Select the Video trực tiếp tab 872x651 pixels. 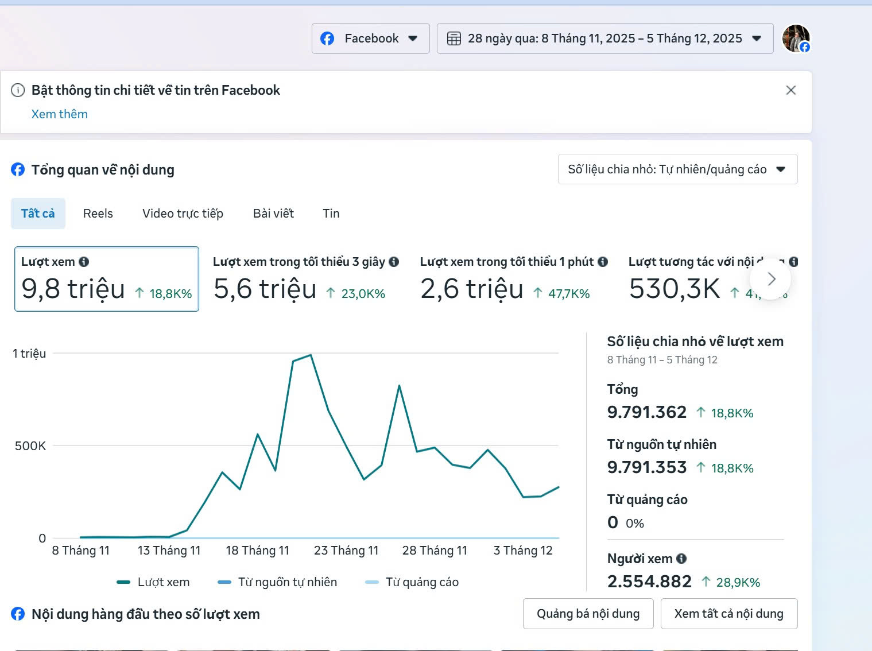pos(183,214)
